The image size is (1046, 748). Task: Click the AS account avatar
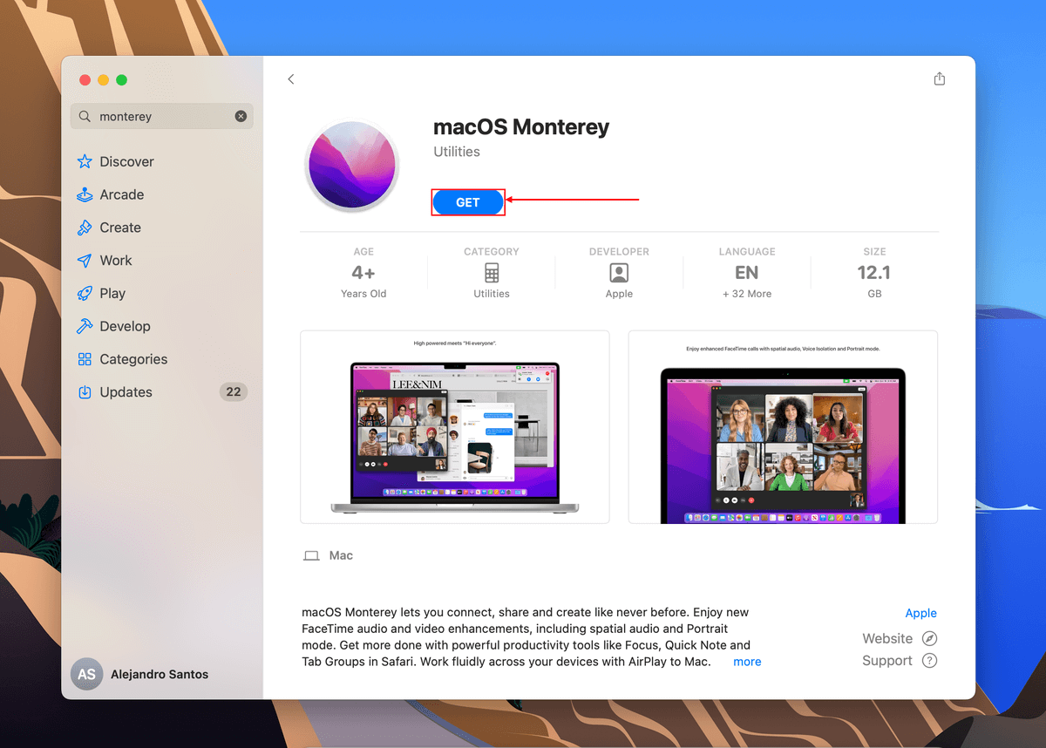(x=86, y=674)
